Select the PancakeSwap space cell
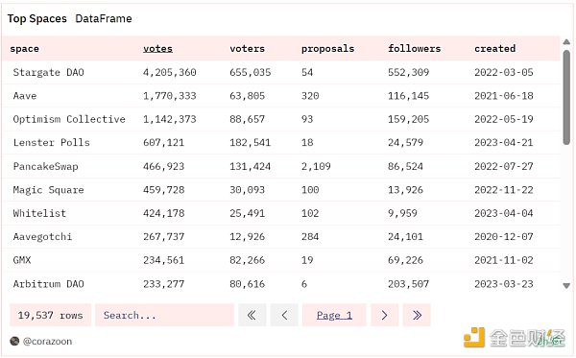576x358 pixels. [x=45, y=166]
